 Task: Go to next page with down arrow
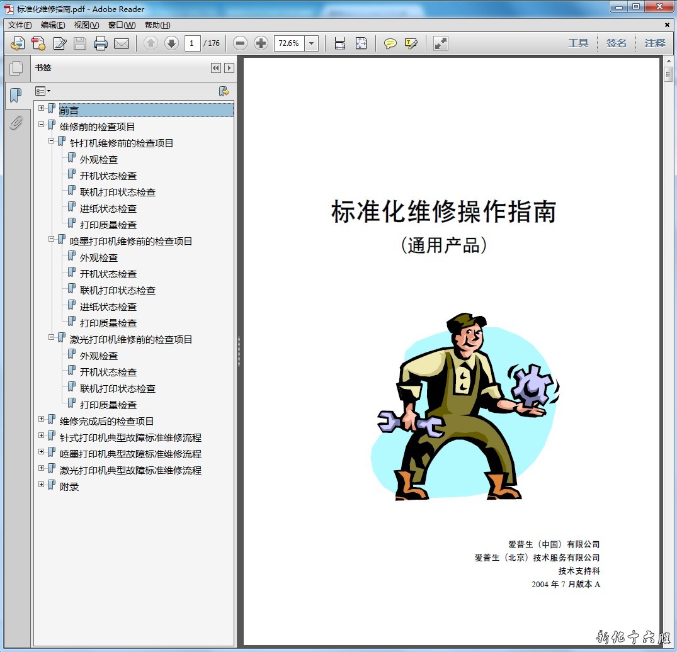[x=171, y=43]
